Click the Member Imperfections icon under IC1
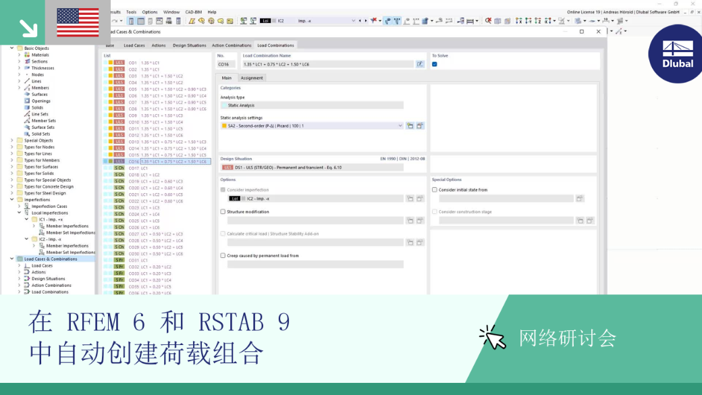Image resolution: width=702 pixels, height=395 pixels. pos(42,226)
